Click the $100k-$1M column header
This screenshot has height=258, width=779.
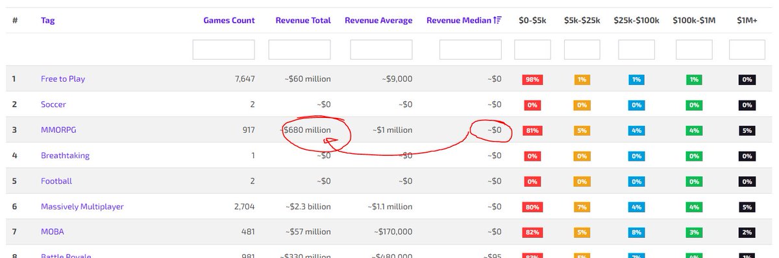click(x=694, y=20)
